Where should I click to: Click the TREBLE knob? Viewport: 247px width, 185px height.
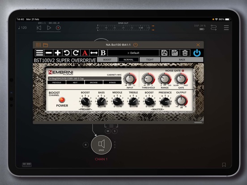133,101
